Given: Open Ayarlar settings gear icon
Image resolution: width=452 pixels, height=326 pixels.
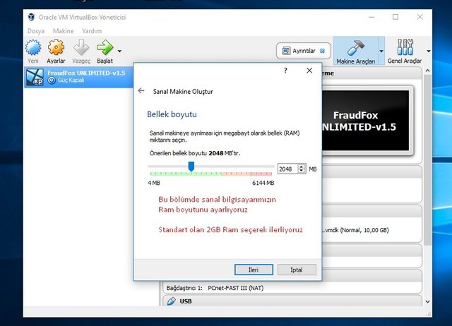Looking at the screenshot, I should pos(56,47).
